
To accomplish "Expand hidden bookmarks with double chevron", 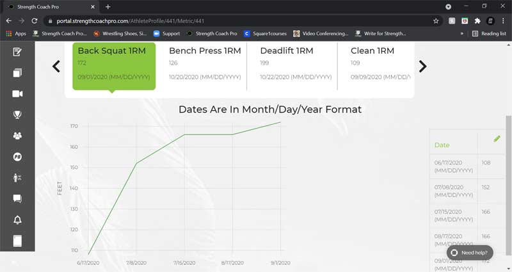I will tap(461, 33).
